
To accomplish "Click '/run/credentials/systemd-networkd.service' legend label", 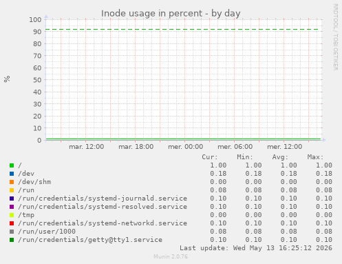I will click(x=103, y=223).
